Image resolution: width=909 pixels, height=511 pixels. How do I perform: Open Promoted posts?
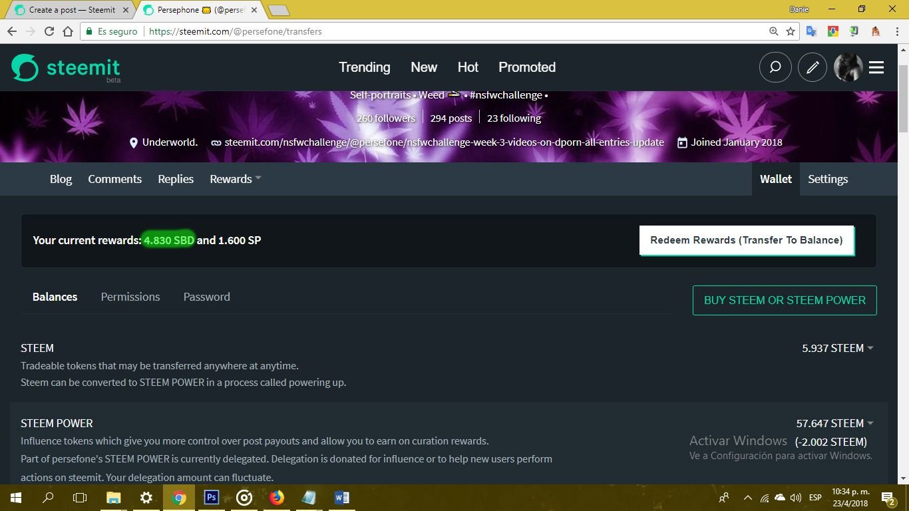tap(527, 67)
